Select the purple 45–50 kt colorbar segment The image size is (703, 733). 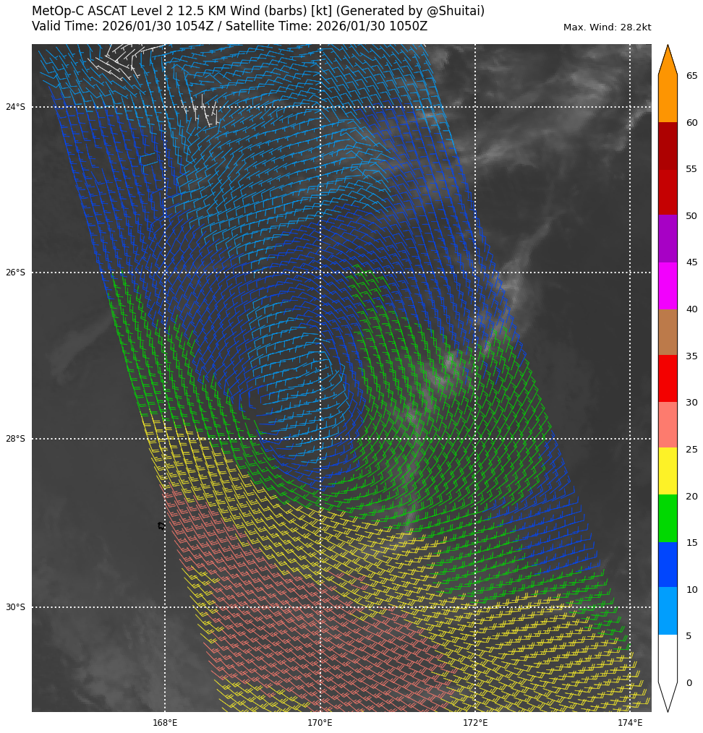point(668,239)
